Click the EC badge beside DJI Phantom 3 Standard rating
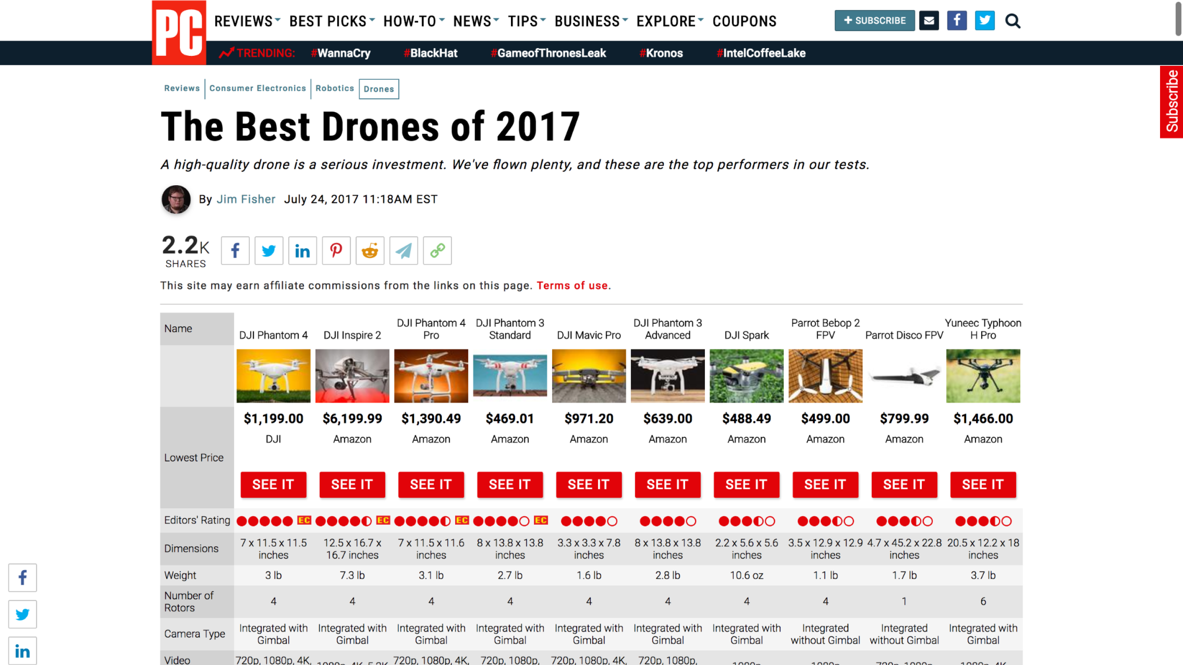The width and height of the screenshot is (1183, 665). coord(541,520)
